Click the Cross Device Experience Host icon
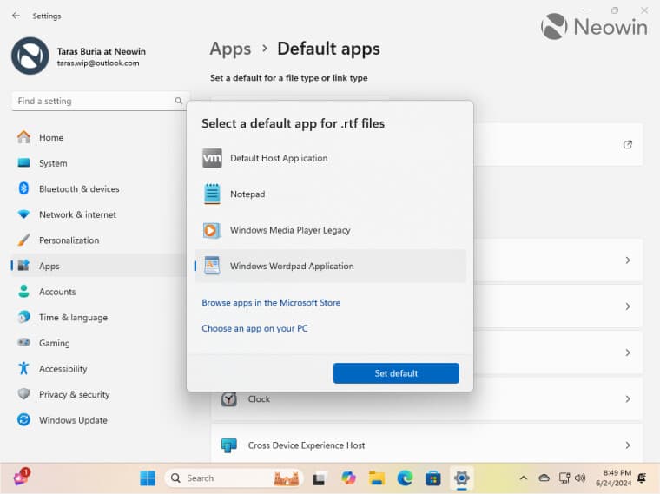The image size is (660, 494). pyautogui.click(x=229, y=445)
